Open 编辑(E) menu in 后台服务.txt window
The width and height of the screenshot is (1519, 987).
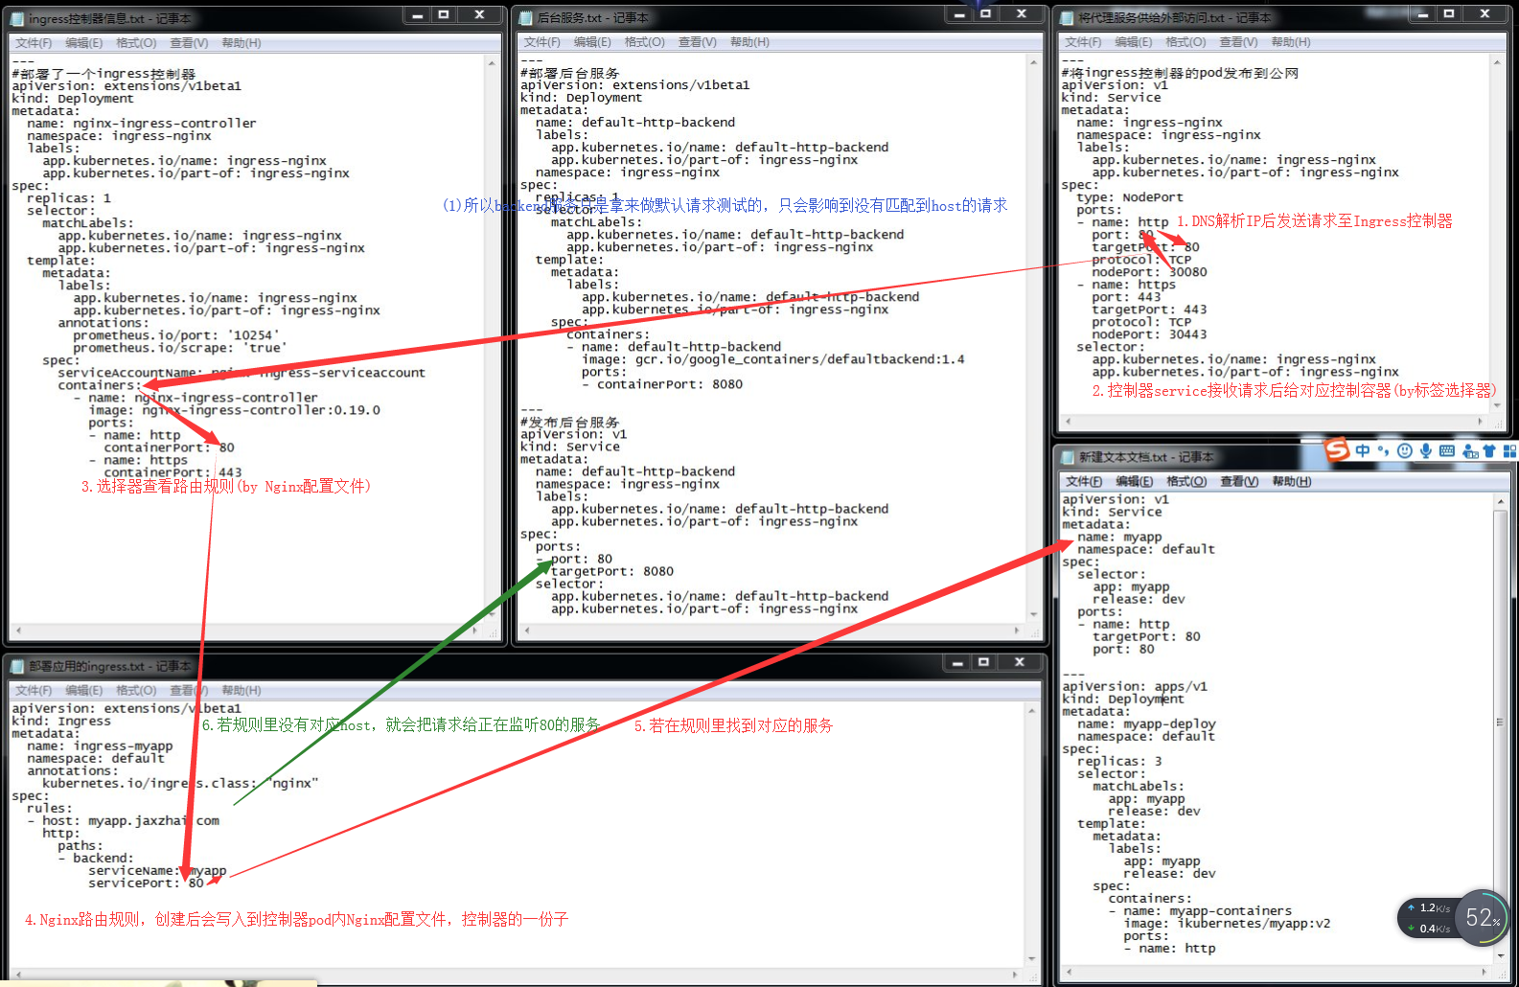coord(592,42)
